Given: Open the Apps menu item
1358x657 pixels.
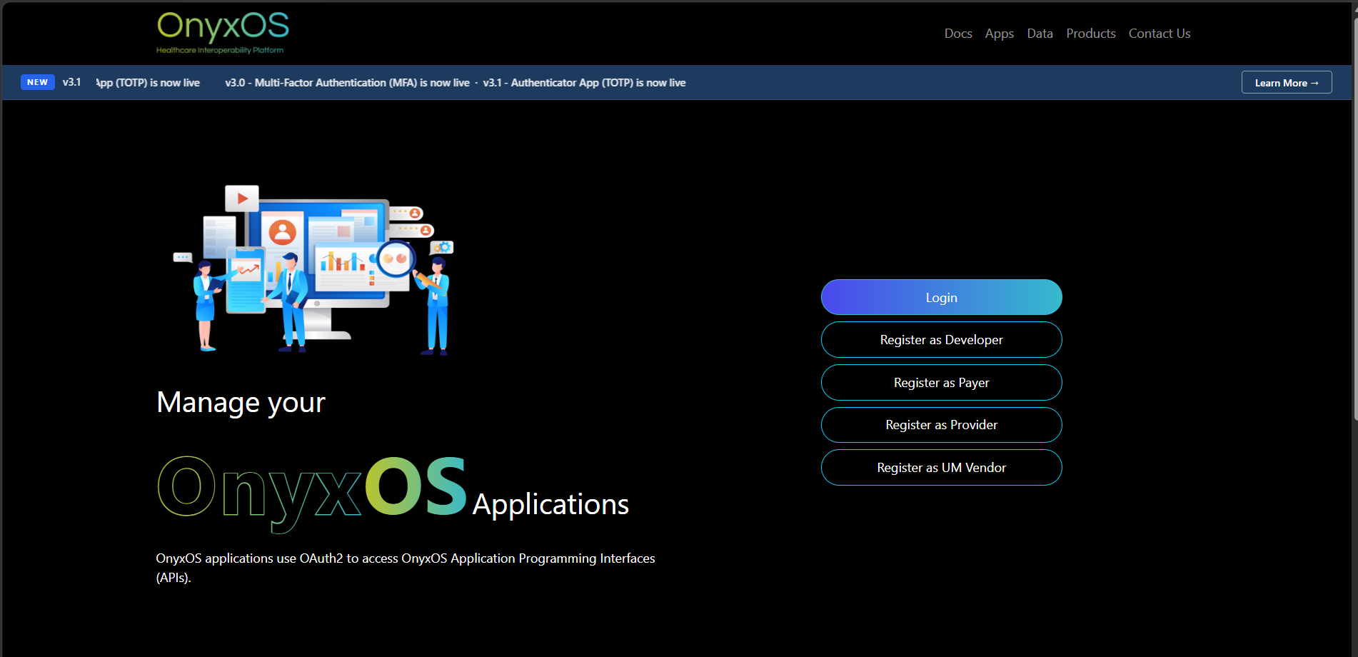Looking at the screenshot, I should point(999,34).
